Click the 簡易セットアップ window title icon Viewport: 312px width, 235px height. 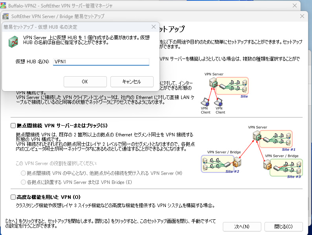6,16
